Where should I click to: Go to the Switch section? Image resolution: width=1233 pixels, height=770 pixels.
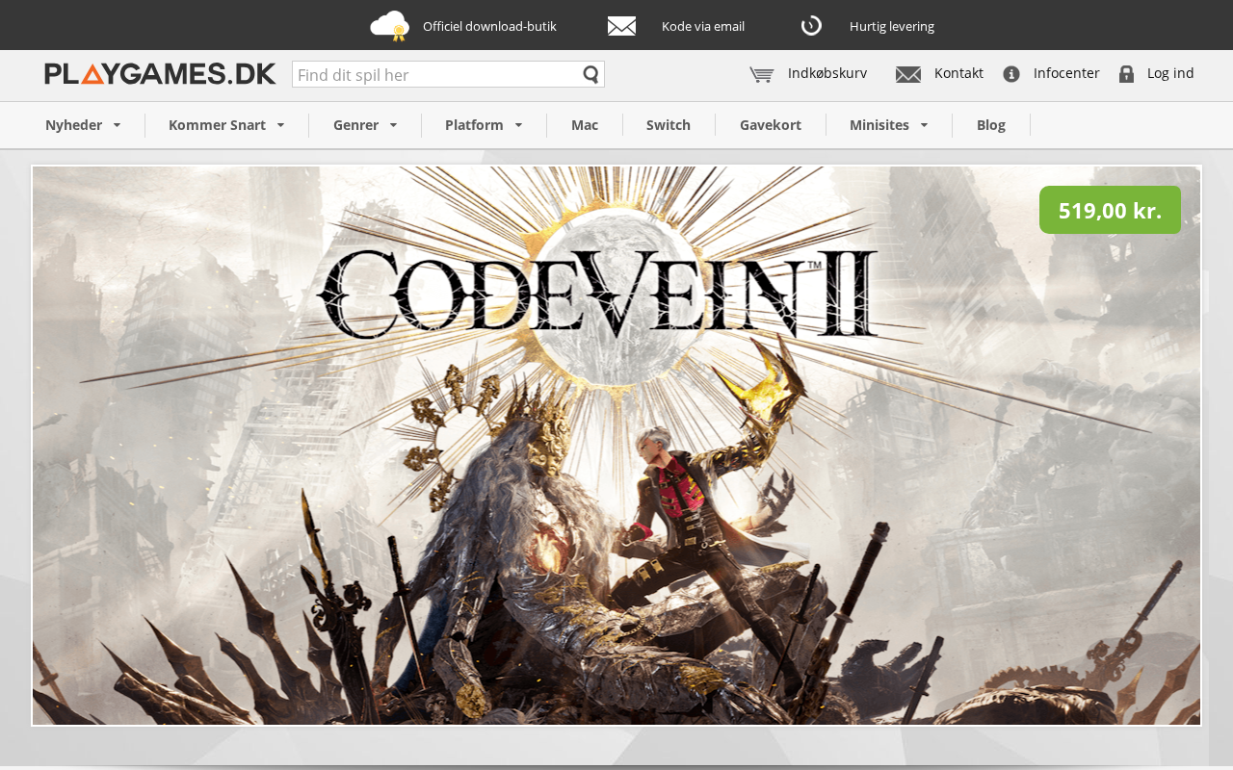point(669,125)
